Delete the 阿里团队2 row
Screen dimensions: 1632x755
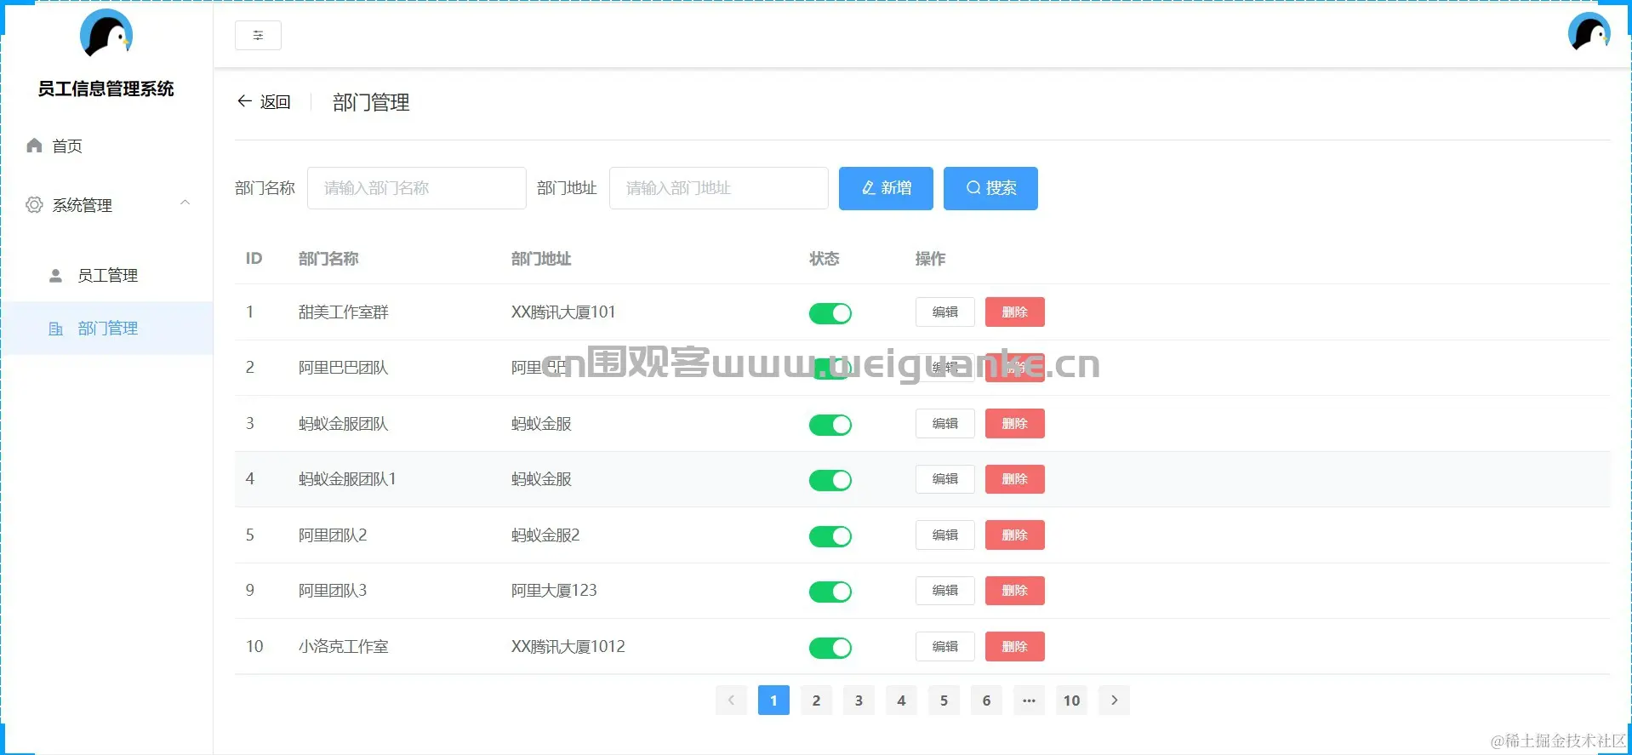(1015, 535)
